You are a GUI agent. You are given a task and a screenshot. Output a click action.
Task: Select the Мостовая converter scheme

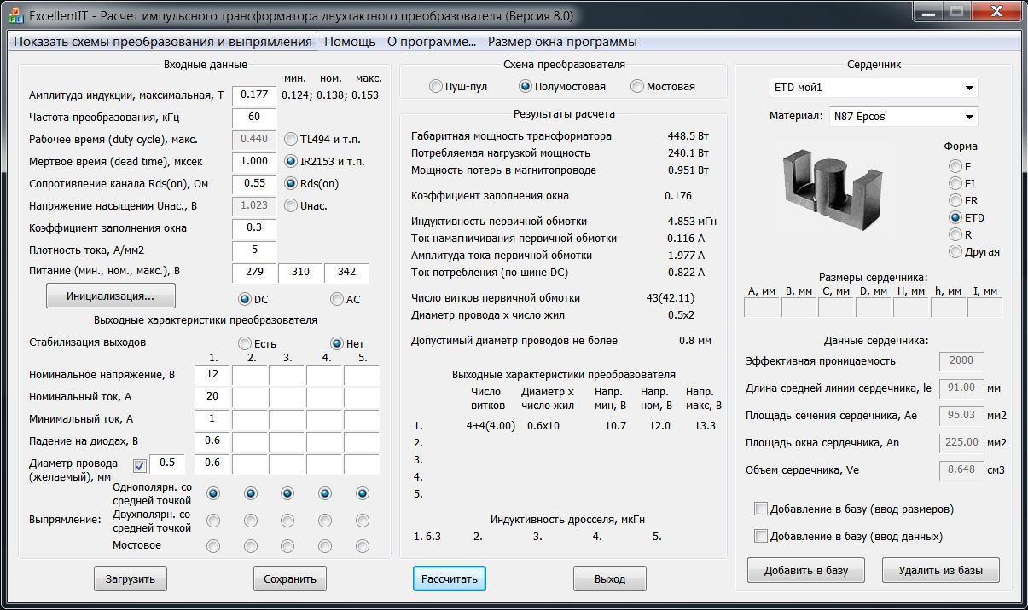pyautogui.click(x=663, y=86)
